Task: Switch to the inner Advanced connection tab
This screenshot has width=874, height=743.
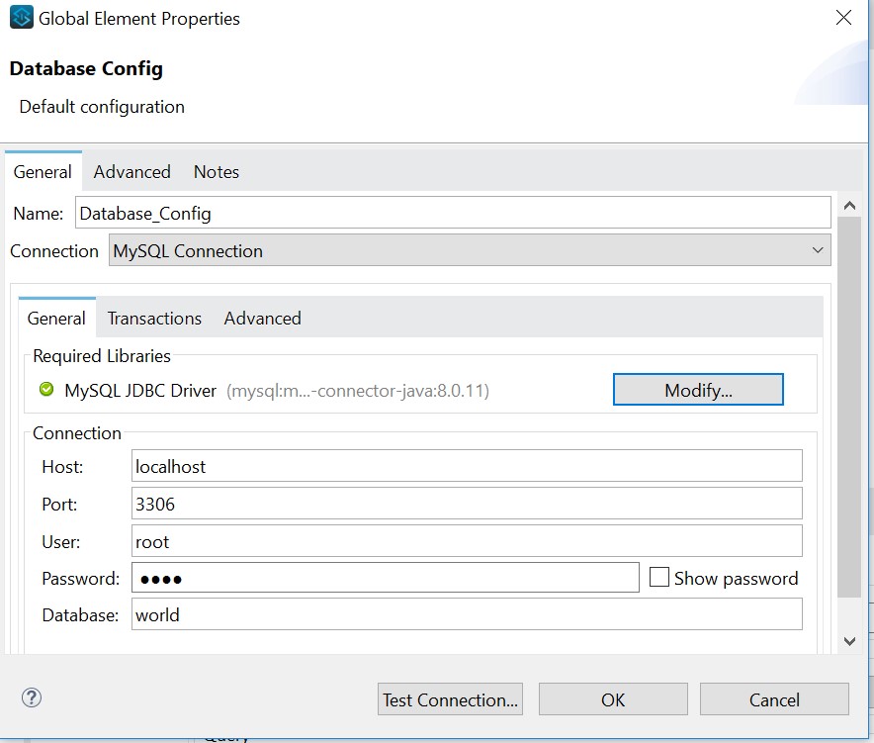Action: click(x=263, y=318)
